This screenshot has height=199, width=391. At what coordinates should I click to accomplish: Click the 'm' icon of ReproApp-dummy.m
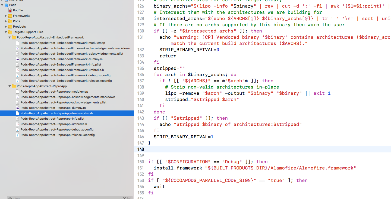18,108
